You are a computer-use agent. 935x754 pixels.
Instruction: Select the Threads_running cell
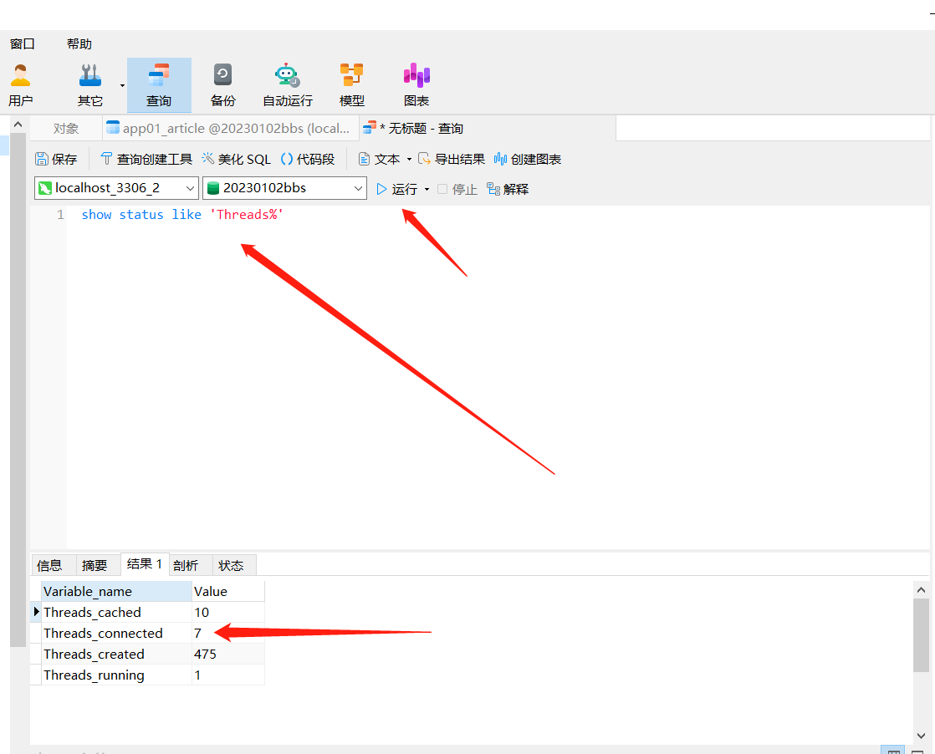tap(116, 675)
